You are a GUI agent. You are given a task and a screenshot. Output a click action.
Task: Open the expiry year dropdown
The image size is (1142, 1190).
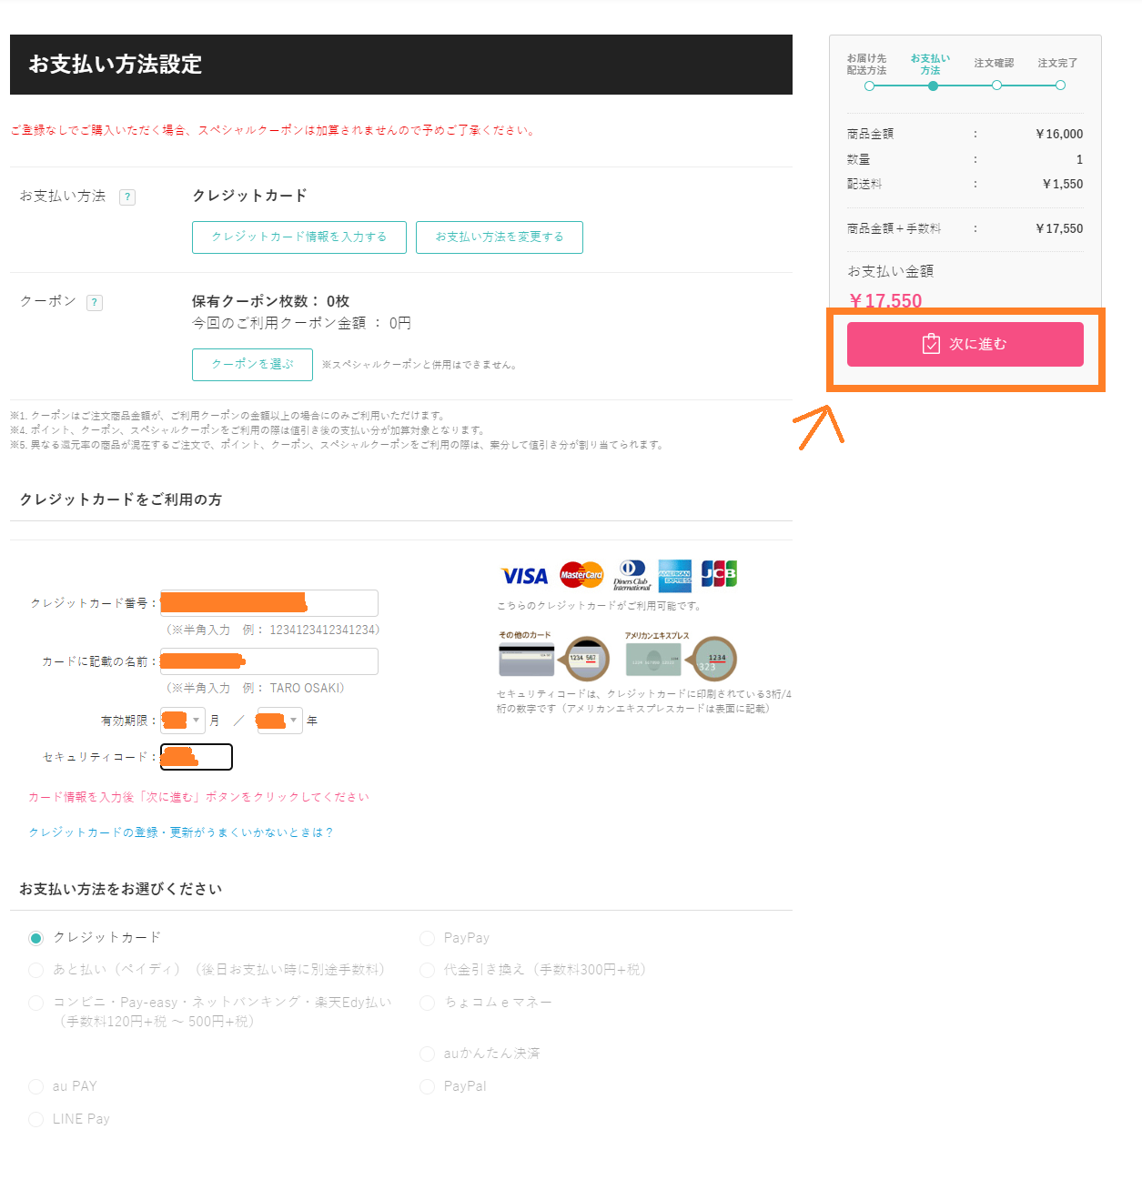point(280,721)
